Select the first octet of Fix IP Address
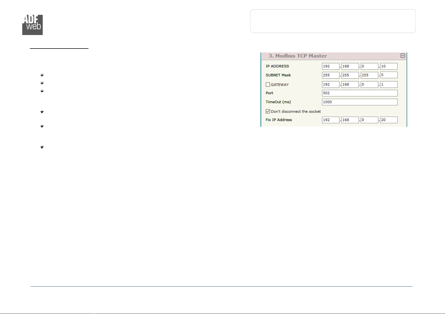Image resolution: width=445 pixels, height=314 pixels. [331, 120]
